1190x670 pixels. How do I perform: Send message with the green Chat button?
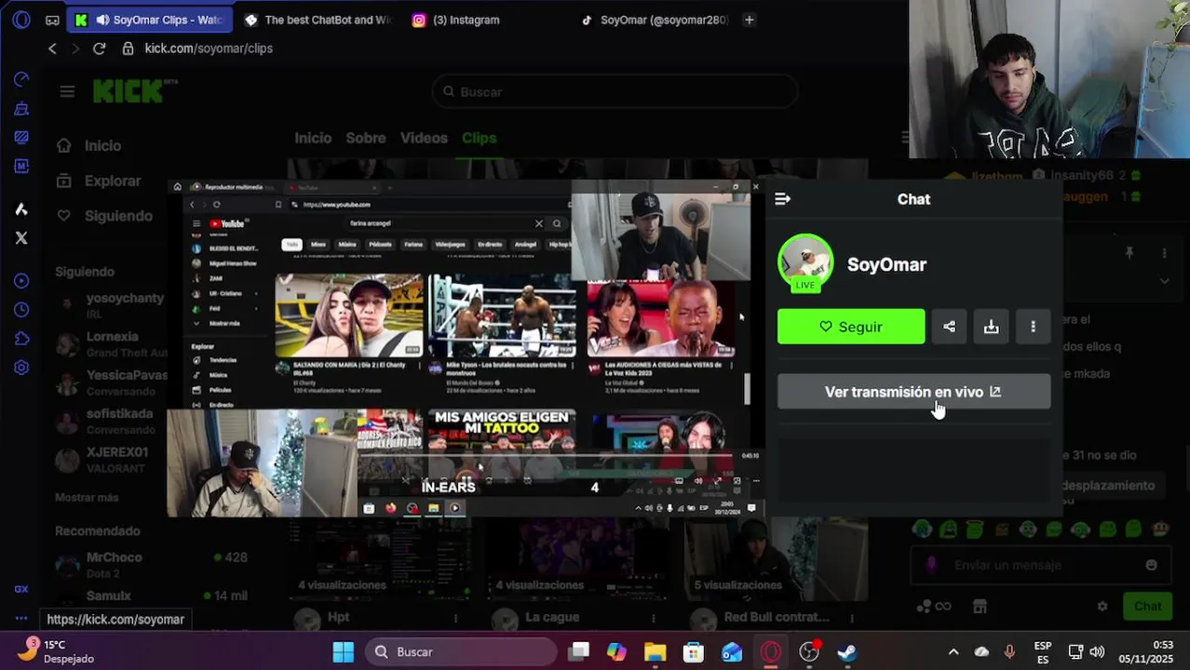[x=1147, y=606]
